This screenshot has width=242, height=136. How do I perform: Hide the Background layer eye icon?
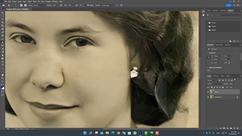(208, 97)
